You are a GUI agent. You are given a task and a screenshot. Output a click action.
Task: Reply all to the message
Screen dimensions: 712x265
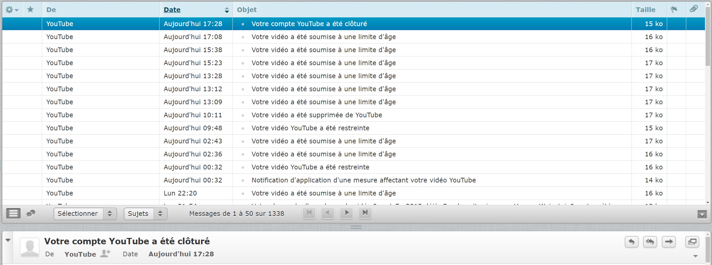[x=650, y=242]
